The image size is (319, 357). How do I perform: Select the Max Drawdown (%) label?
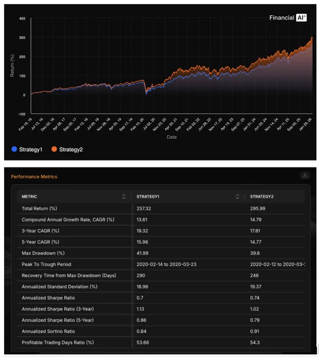43,253
